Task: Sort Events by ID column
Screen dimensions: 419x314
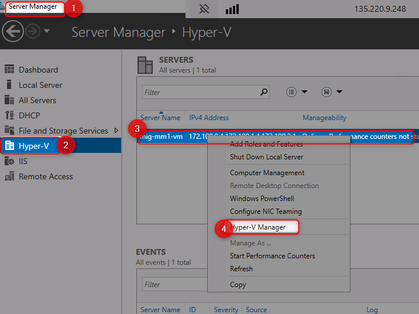Action: pyautogui.click(x=193, y=310)
